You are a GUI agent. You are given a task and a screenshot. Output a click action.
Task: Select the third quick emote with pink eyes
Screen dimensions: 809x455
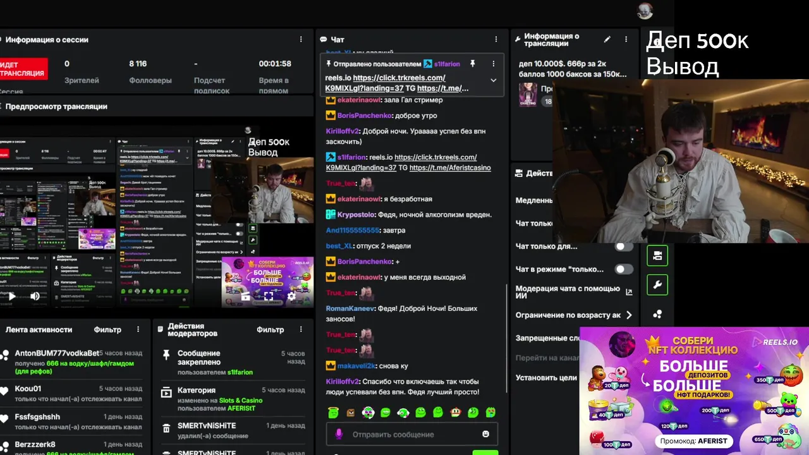point(368,413)
